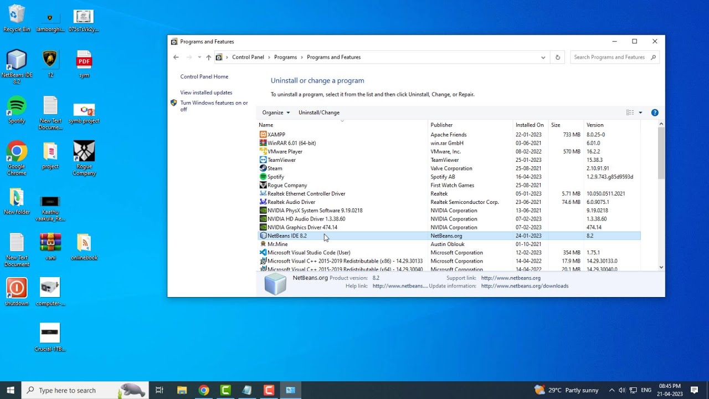The image size is (709, 399).
Task: Open File Explorer from the taskbar
Action: tap(182, 390)
